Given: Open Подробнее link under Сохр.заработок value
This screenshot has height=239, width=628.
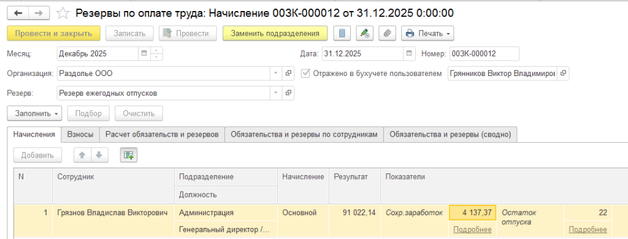Looking at the screenshot, I should [x=472, y=229].
